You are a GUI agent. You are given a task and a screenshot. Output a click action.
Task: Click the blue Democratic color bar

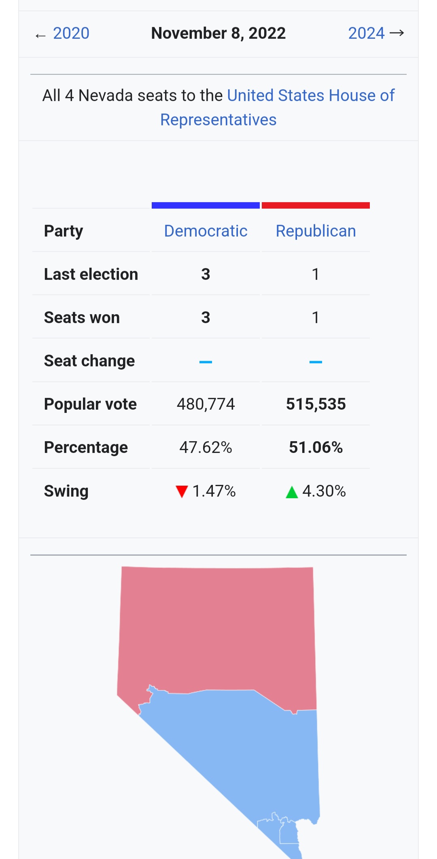click(206, 205)
